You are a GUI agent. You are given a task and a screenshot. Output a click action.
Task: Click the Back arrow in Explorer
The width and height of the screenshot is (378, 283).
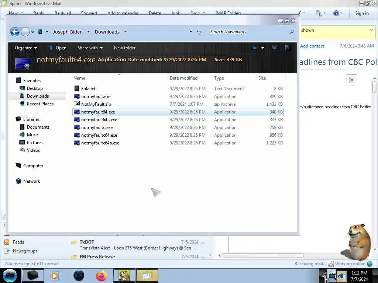click(15, 32)
